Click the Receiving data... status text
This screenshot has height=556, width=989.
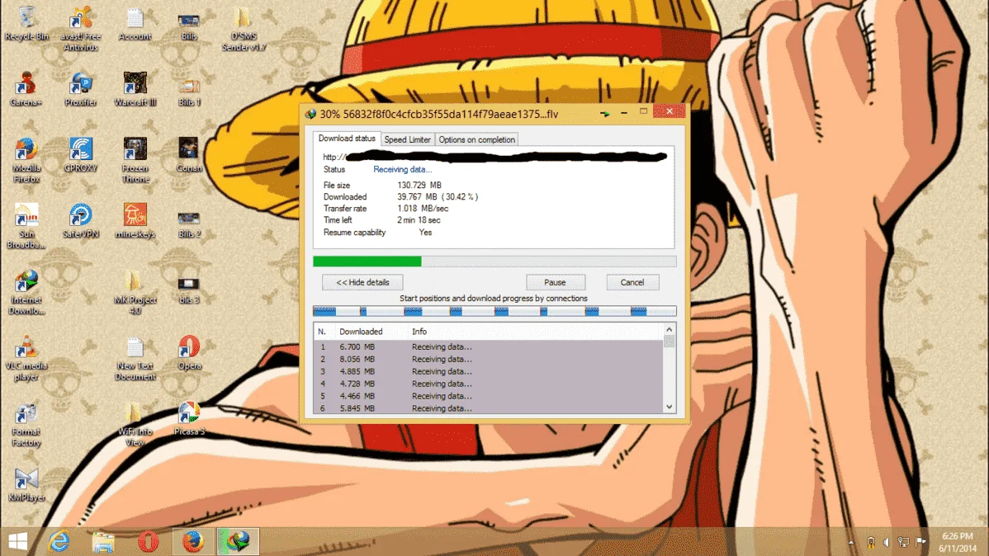(402, 170)
